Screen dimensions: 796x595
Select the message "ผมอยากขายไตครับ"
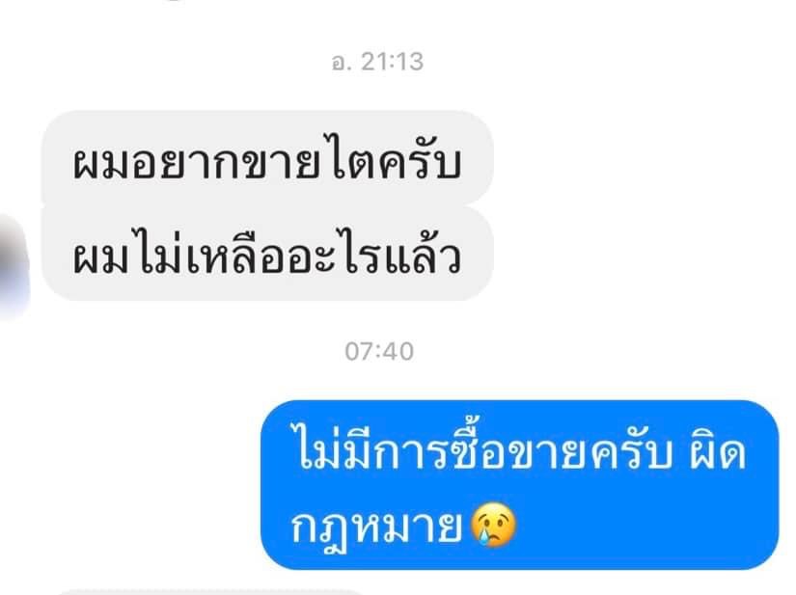coord(267,158)
